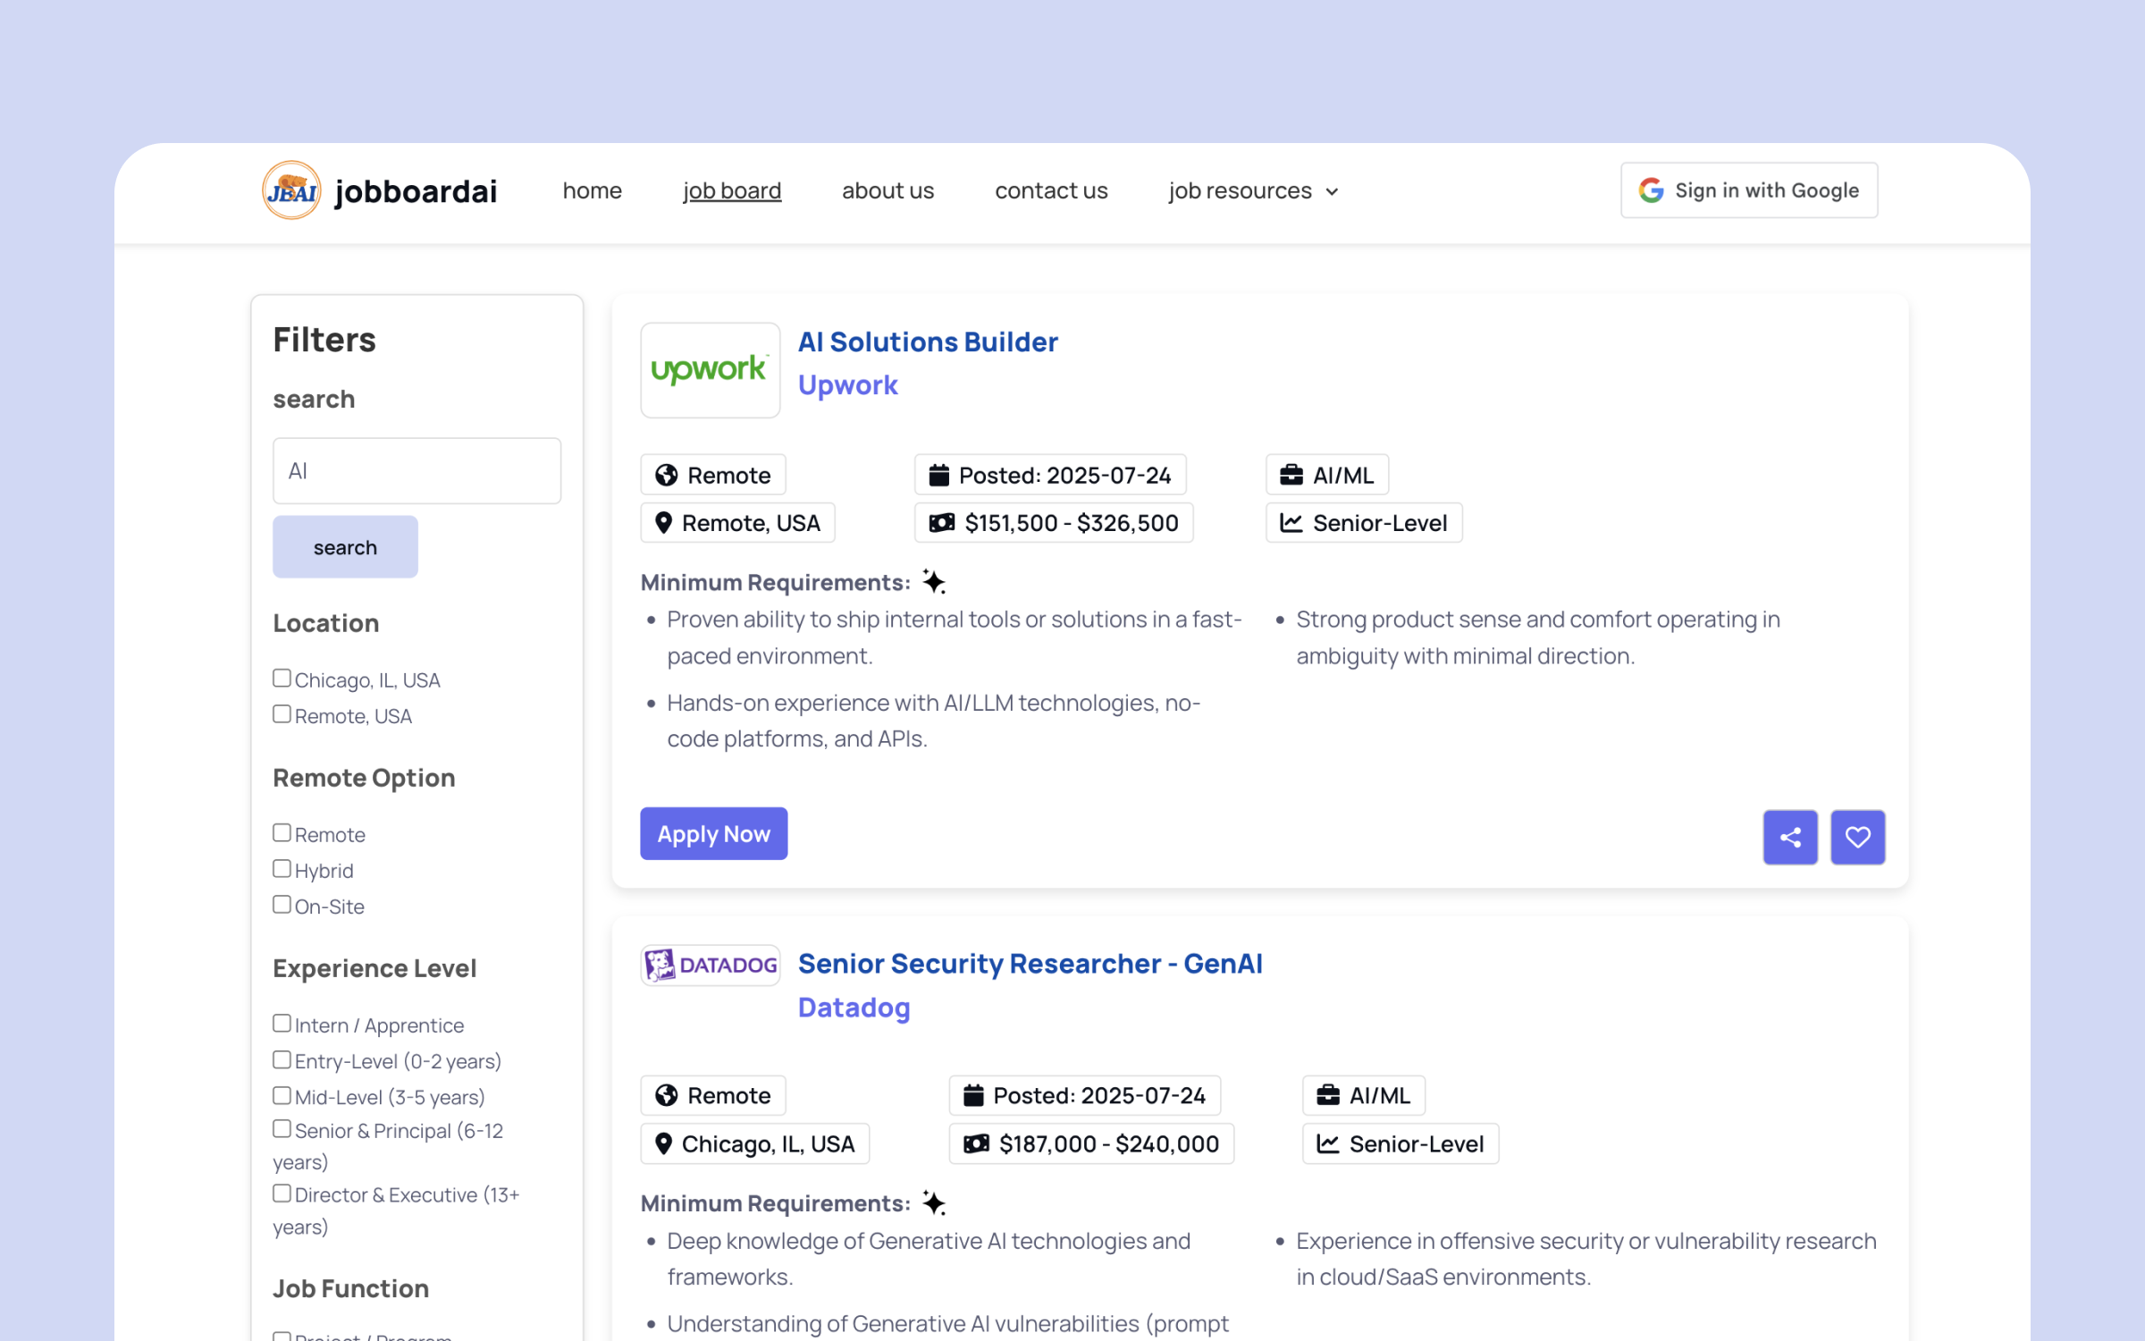Click location pin in Remote, USA tag
Viewport: 2145px width, 1341px height.
pos(663,522)
